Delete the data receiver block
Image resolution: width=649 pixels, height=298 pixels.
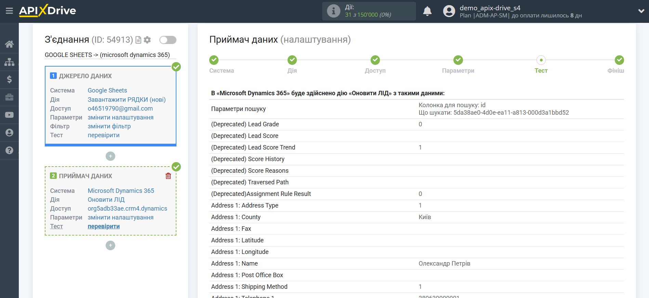point(168,176)
